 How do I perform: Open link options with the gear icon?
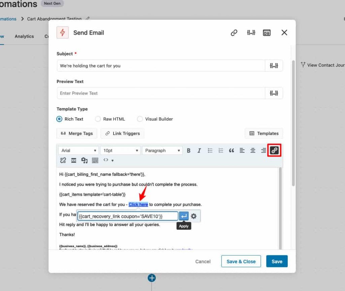(x=194, y=216)
